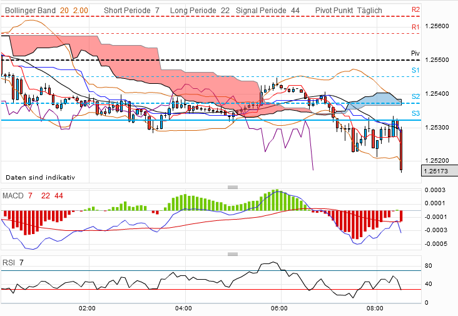The height and width of the screenshot is (316, 458).
Task: Grab the splitter handle above RSI panel
Action: pyautogui.click(x=233, y=255)
